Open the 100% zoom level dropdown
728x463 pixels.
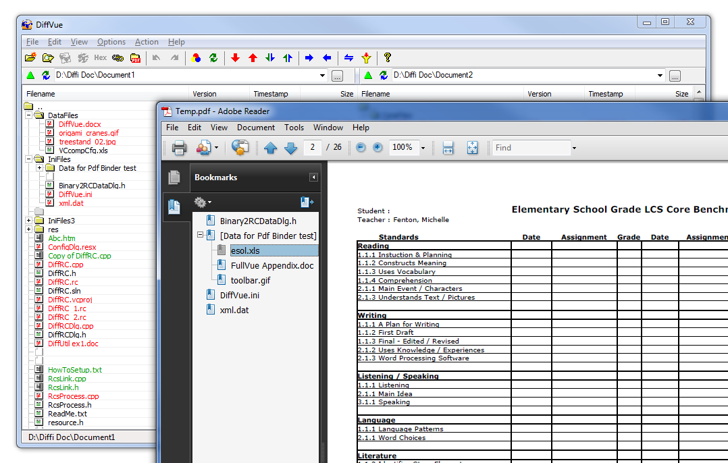click(423, 148)
